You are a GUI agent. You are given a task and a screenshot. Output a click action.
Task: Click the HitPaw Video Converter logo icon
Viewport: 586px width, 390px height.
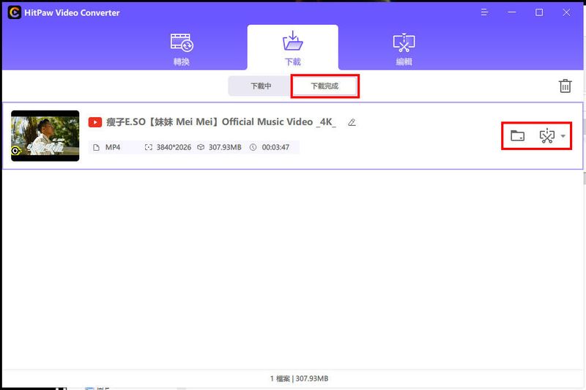pos(14,12)
